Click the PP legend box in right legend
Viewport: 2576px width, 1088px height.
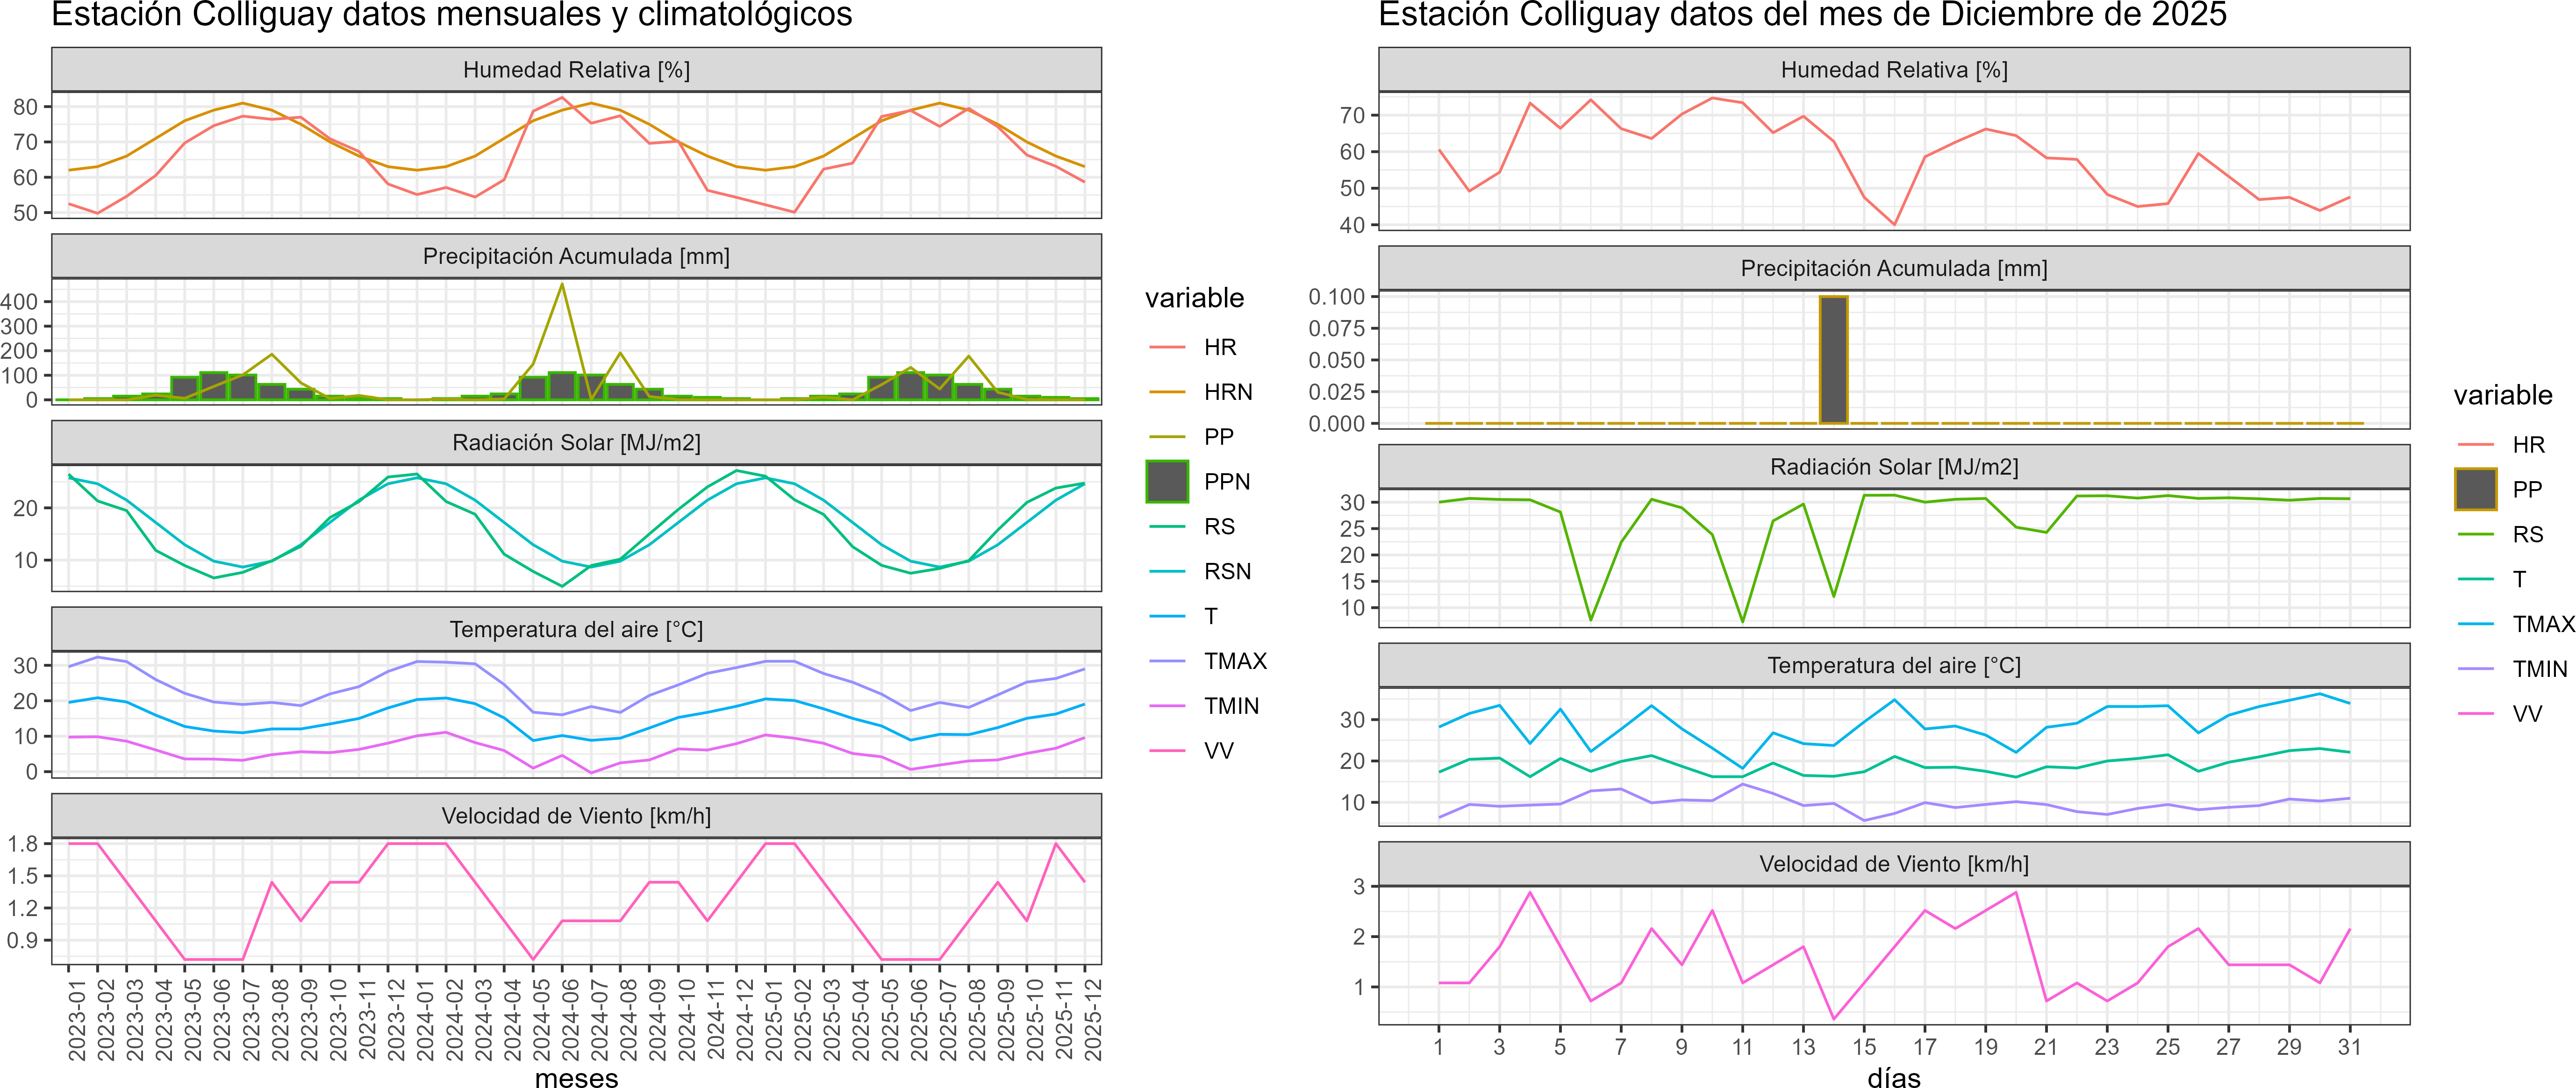click(2475, 489)
